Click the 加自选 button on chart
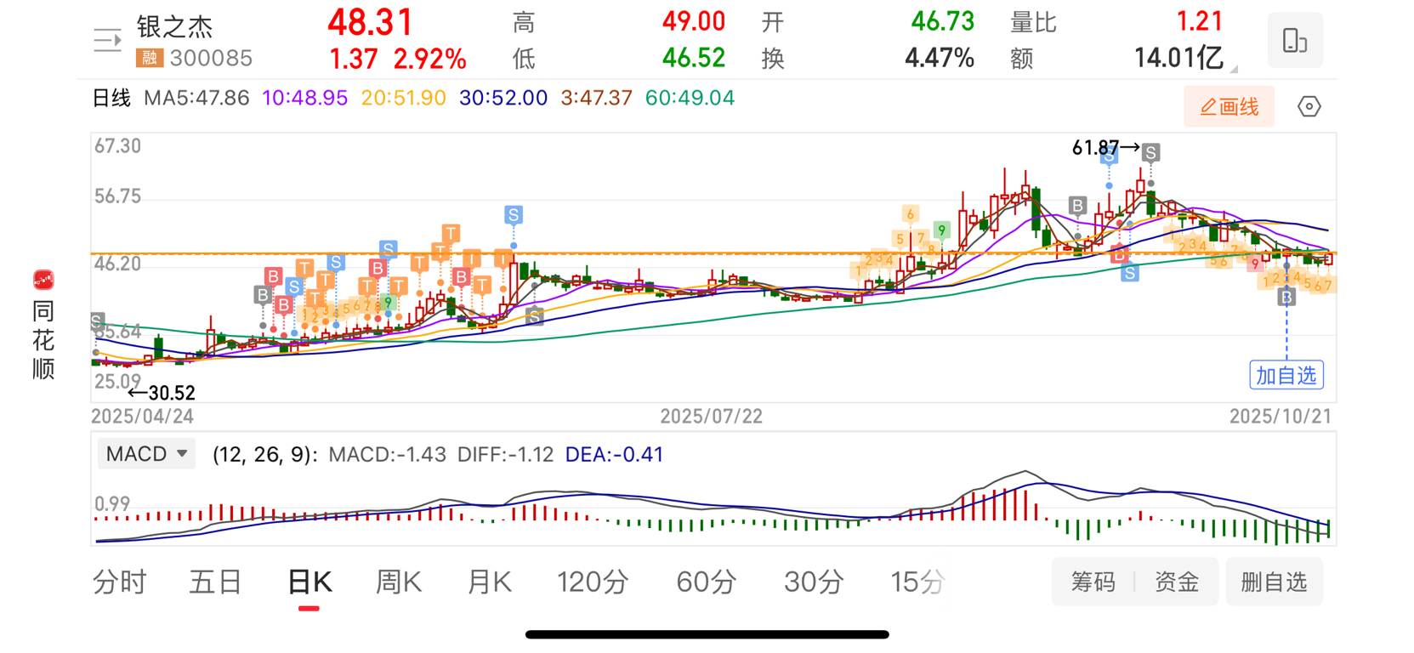 click(x=1286, y=375)
